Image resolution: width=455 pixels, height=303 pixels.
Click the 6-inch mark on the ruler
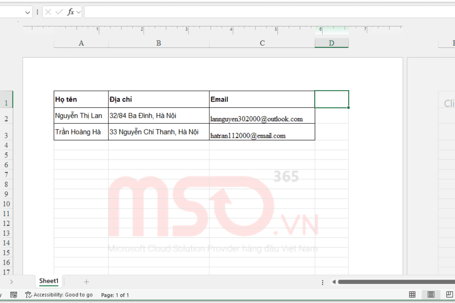tap(320, 28)
